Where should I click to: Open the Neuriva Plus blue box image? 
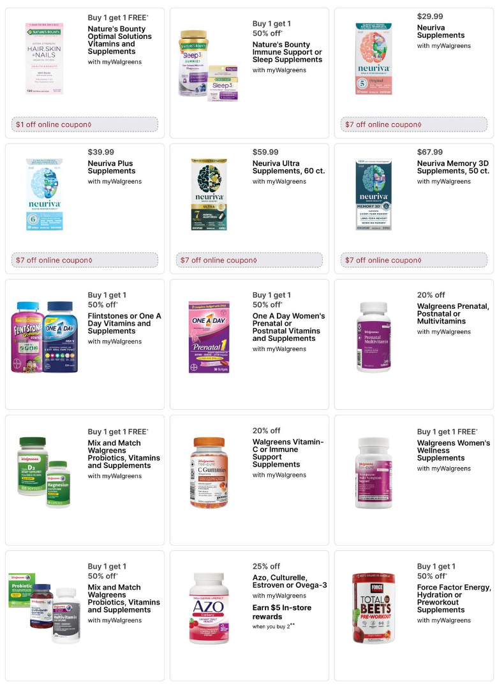[x=44, y=195]
